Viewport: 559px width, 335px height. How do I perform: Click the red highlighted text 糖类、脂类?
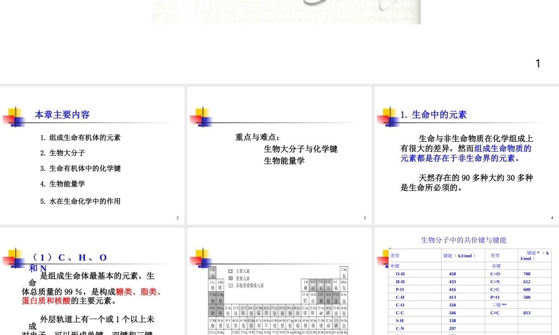coord(140,292)
